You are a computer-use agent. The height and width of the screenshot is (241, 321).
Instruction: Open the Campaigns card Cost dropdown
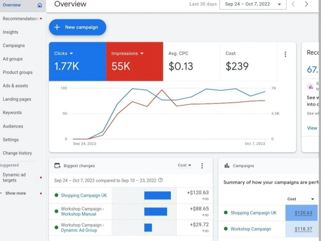(301, 199)
